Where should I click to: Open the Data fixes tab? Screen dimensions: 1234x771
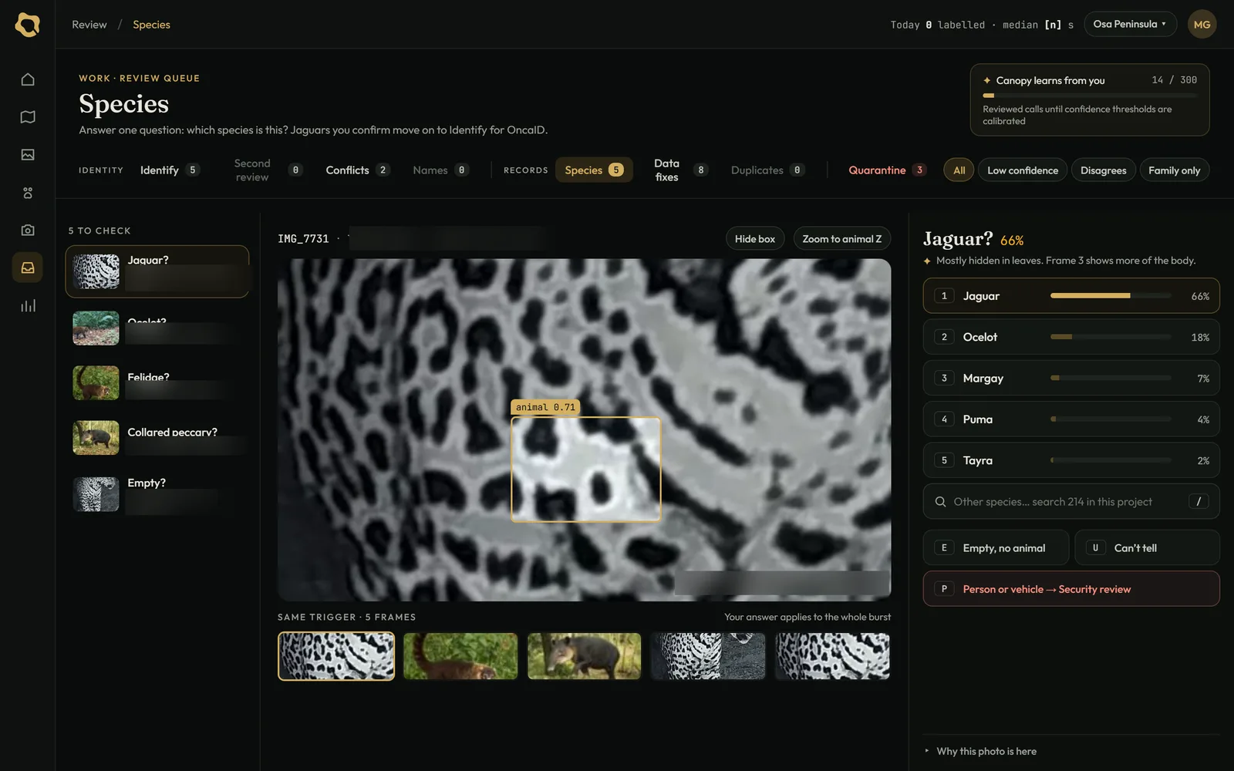pos(680,170)
